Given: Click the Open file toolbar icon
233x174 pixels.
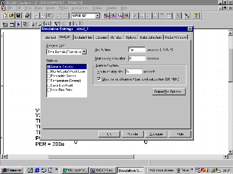Looking at the screenshot, I should point(12,16).
